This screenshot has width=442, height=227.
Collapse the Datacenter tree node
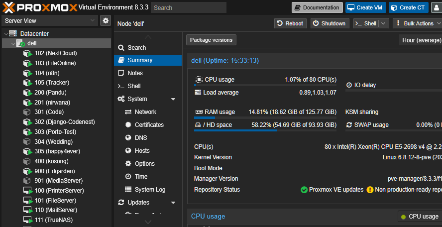click(6, 34)
